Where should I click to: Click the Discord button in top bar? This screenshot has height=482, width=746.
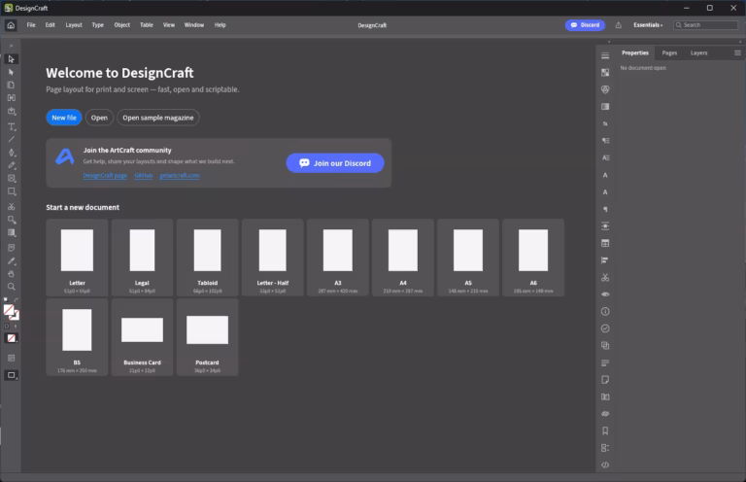(x=585, y=25)
